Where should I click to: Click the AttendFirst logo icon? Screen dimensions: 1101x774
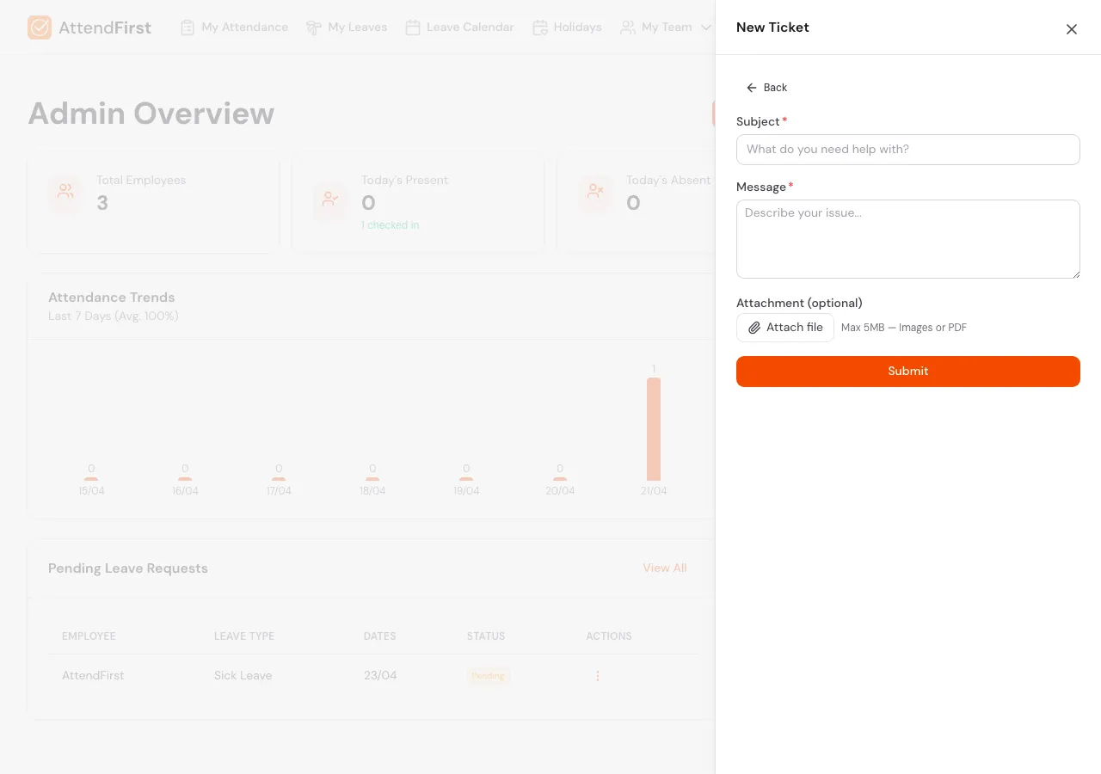pyautogui.click(x=40, y=27)
